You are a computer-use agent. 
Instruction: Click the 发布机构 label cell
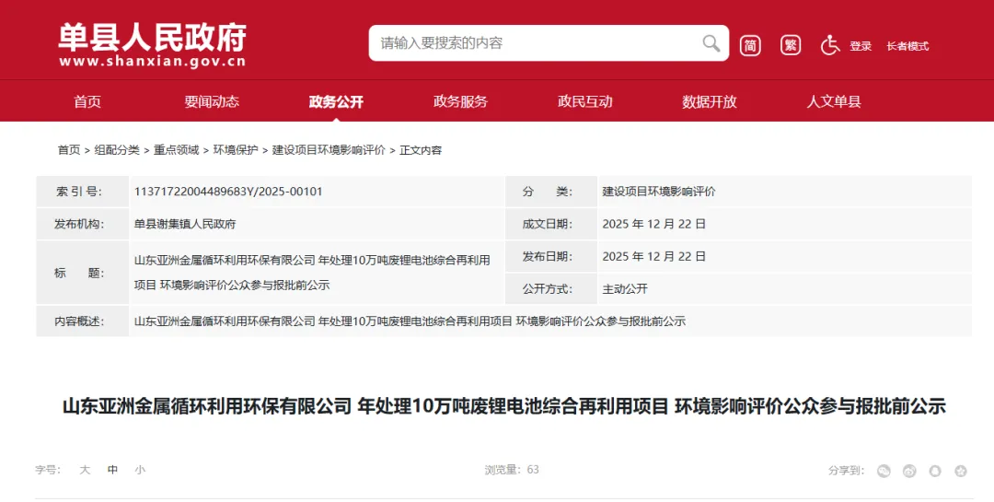click(x=83, y=224)
